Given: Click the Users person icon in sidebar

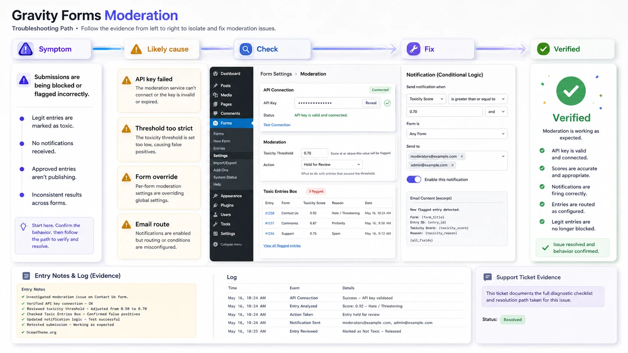Looking at the screenshot, I should tap(216, 215).
